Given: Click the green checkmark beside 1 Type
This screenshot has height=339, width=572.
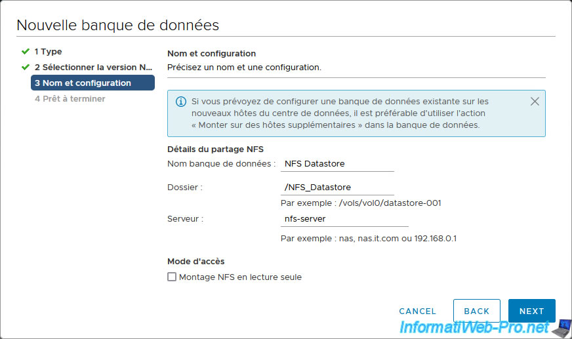Looking at the screenshot, I should click(25, 51).
